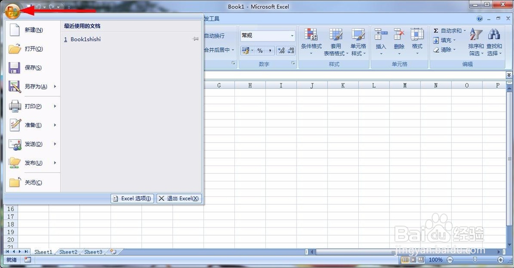The height and width of the screenshot is (268, 514).
Task: Click AutoSum (自动求和)
Action: pos(448,31)
